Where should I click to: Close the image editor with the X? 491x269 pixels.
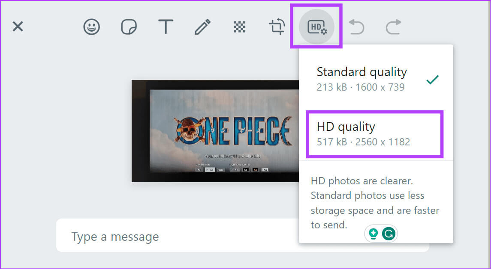pos(18,27)
